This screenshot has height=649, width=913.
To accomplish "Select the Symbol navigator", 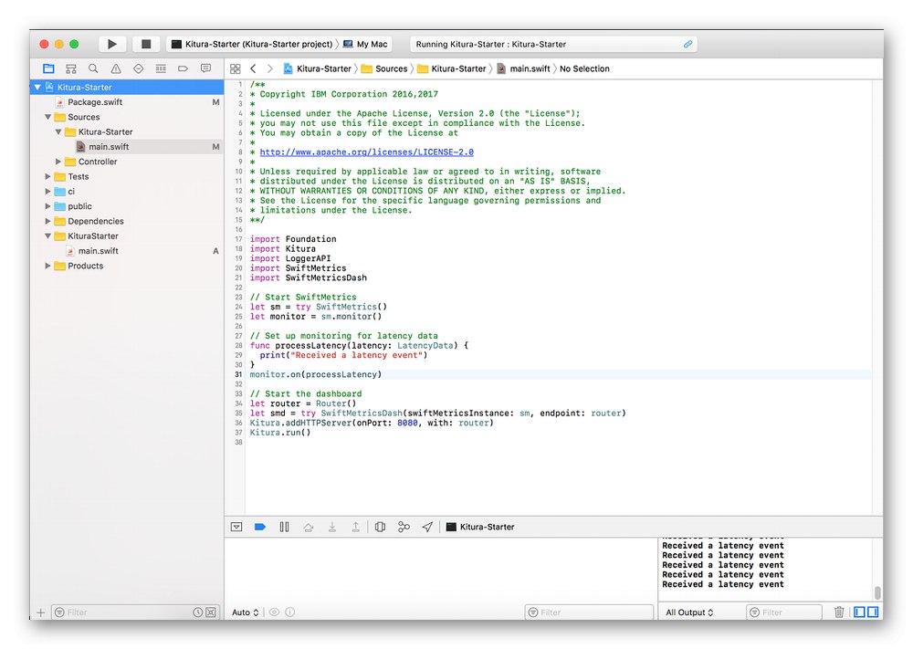I will [x=70, y=68].
